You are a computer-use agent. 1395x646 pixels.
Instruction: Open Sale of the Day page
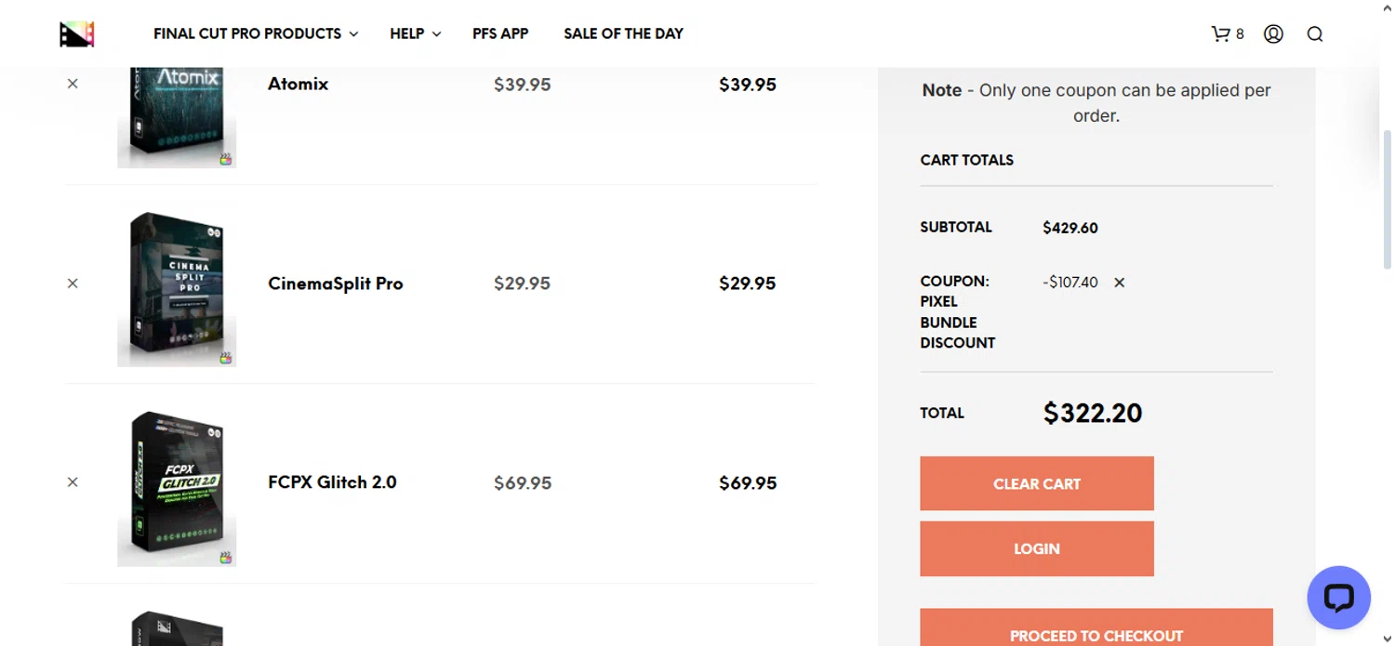click(x=623, y=33)
